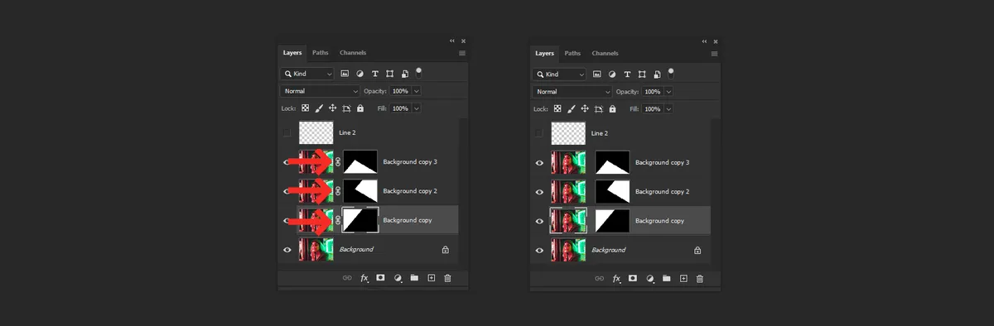Delete layer trash icon in right panel
This screenshot has height=326, width=994.
pos(699,279)
